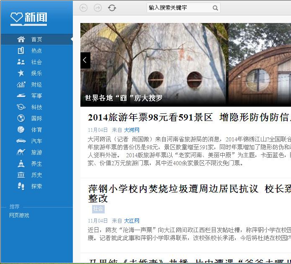Click the home icon beside 首页
The height and width of the screenshot is (264, 291).
(x=21, y=39)
